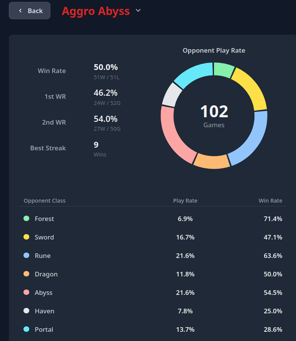Click the 51W / 51L record text
This screenshot has height=341, width=296.
coord(107,77)
